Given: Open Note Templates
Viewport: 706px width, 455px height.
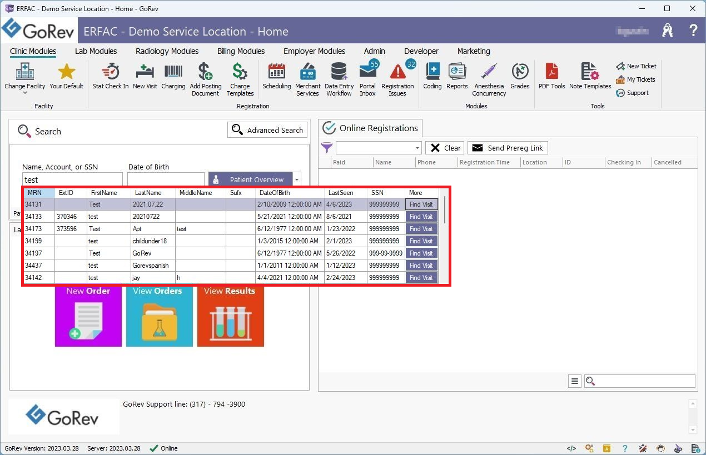Looking at the screenshot, I should point(590,76).
